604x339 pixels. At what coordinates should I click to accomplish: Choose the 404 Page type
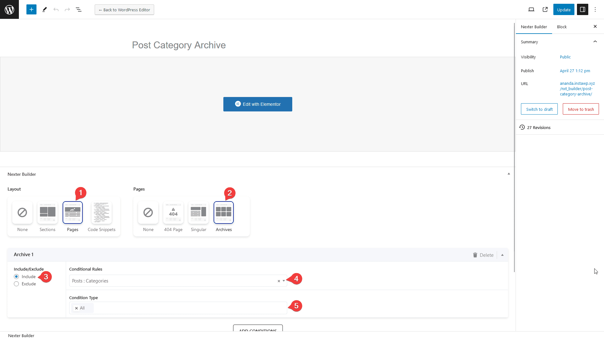tap(173, 217)
